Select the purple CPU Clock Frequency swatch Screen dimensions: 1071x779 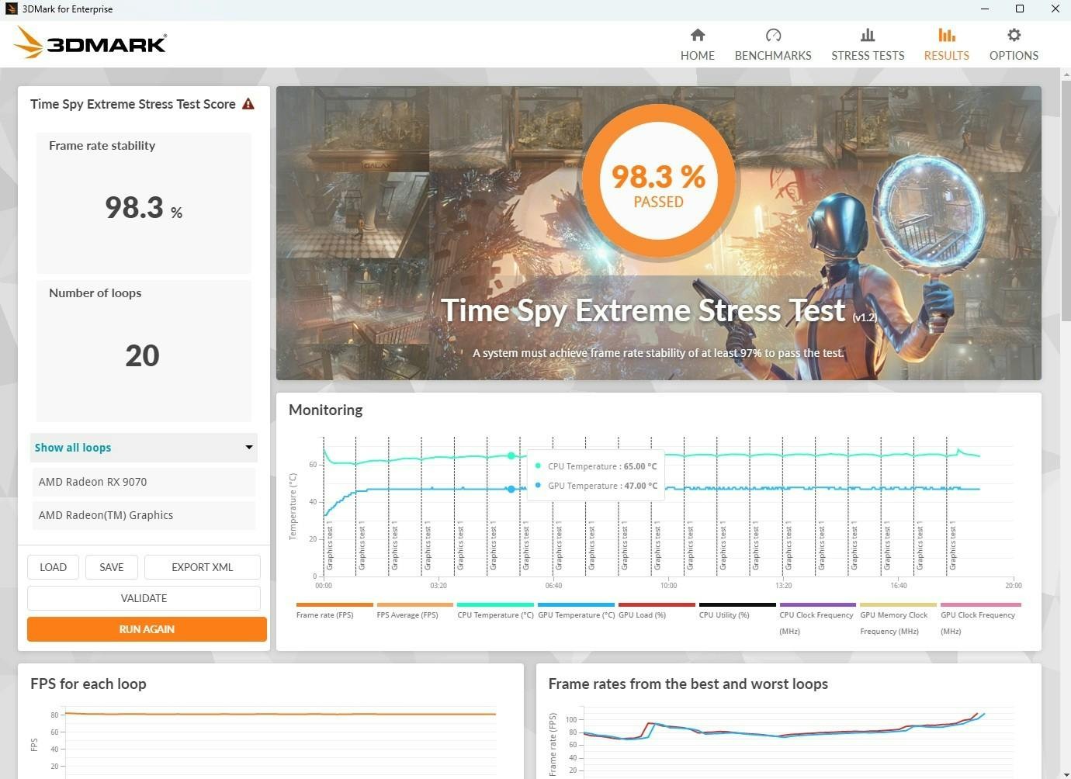coord(818,604)
